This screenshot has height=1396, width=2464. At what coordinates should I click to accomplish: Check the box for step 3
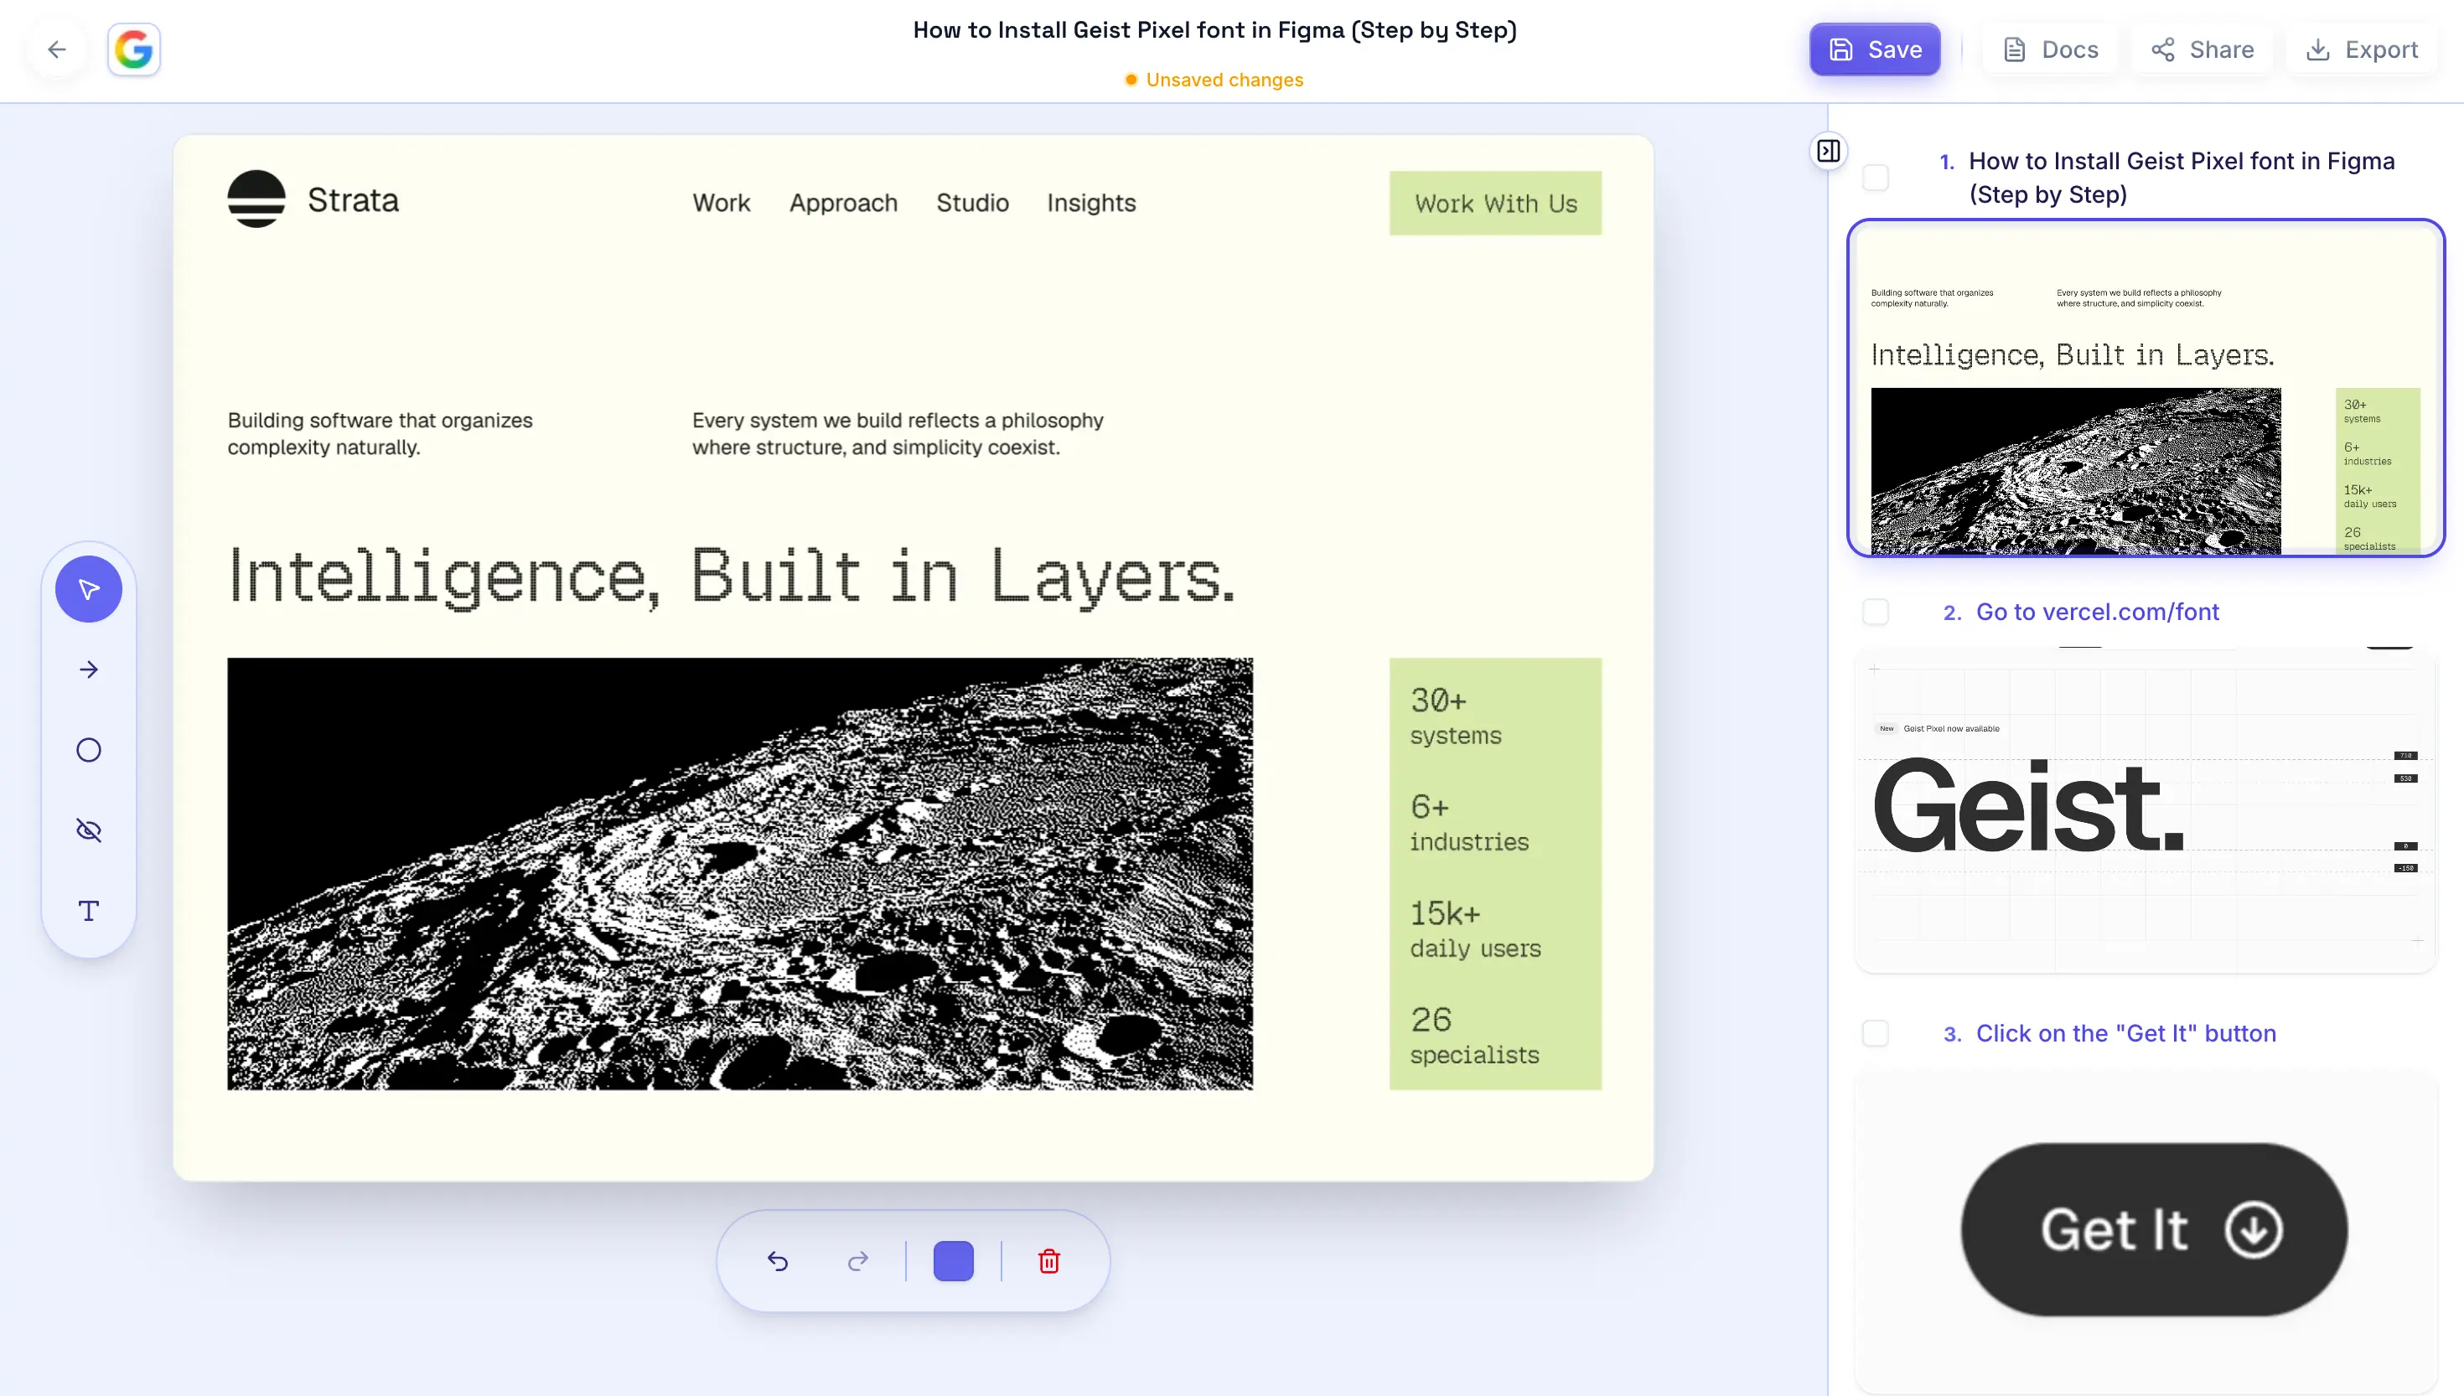[x=1876, y=1032]
